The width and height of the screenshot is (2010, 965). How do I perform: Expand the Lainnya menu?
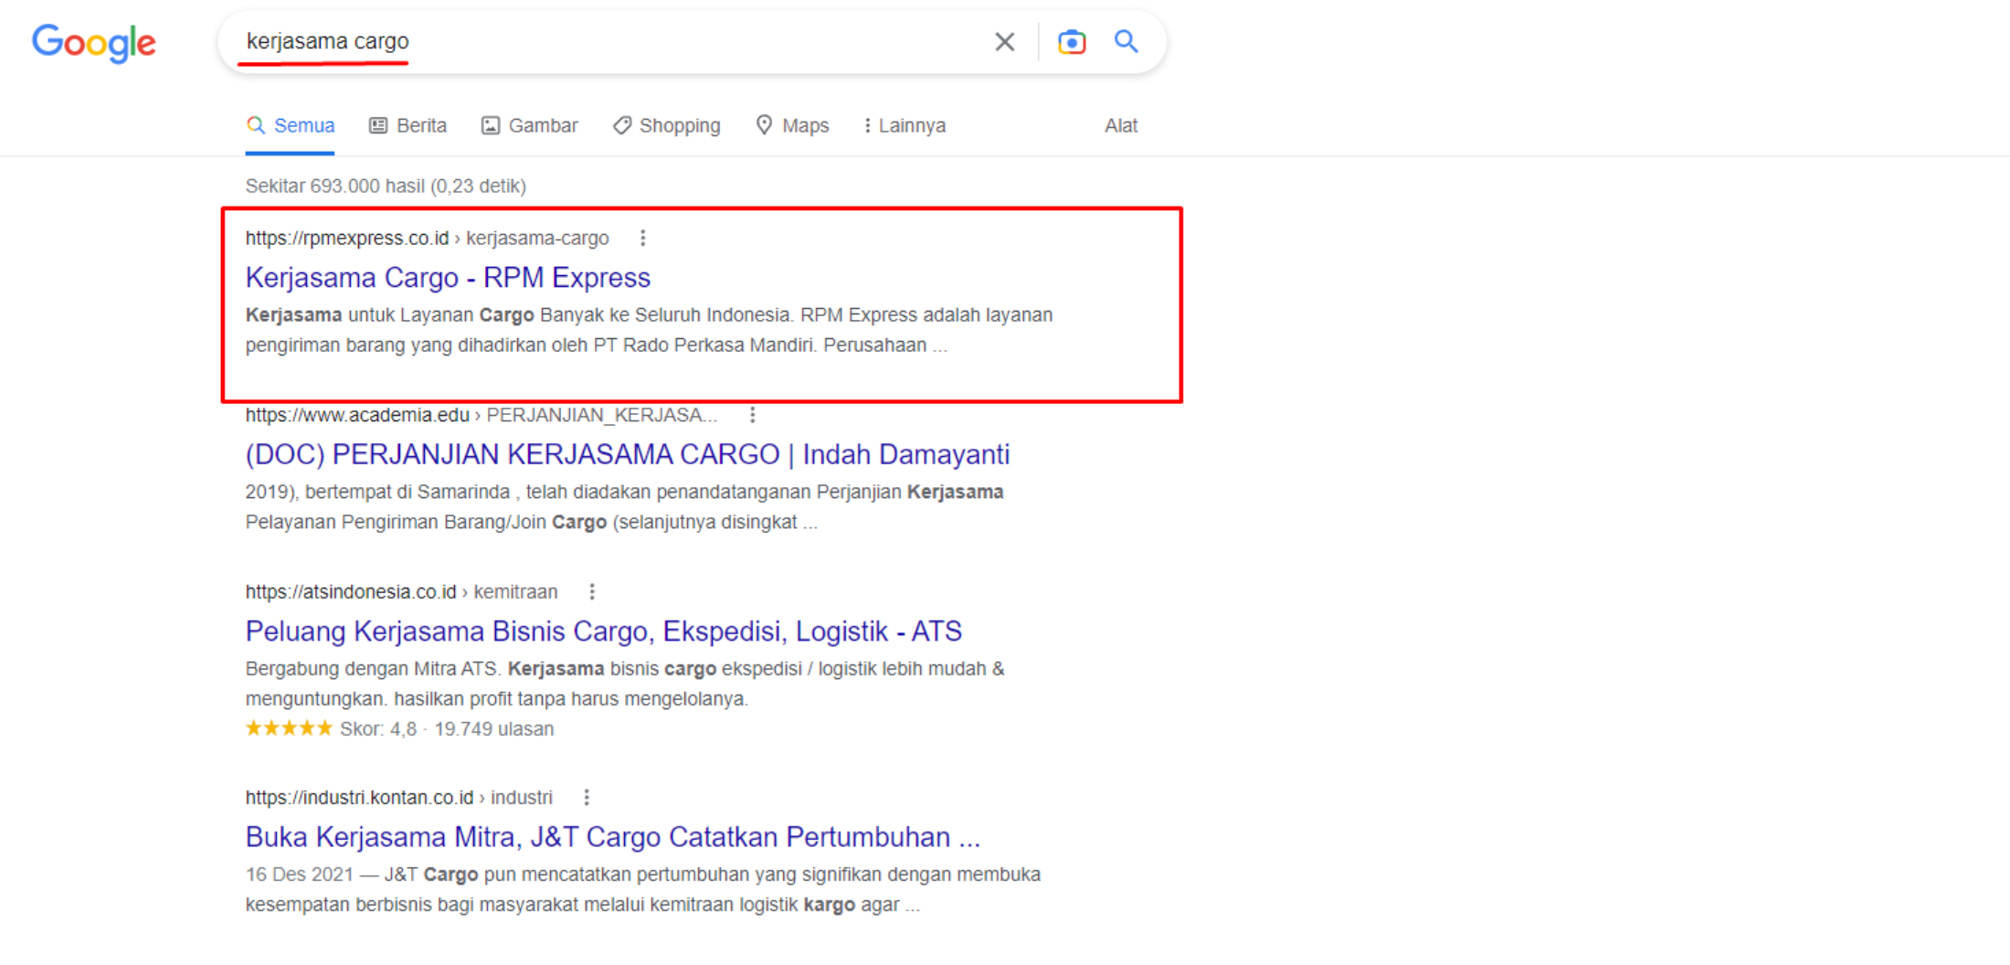pos(904,126)
